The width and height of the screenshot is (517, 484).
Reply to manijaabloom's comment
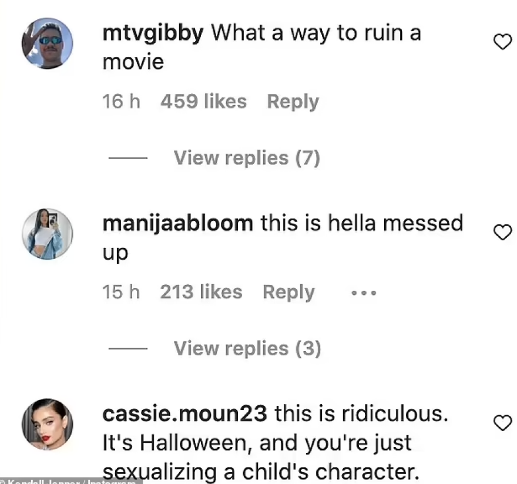[x=288, y=293]
